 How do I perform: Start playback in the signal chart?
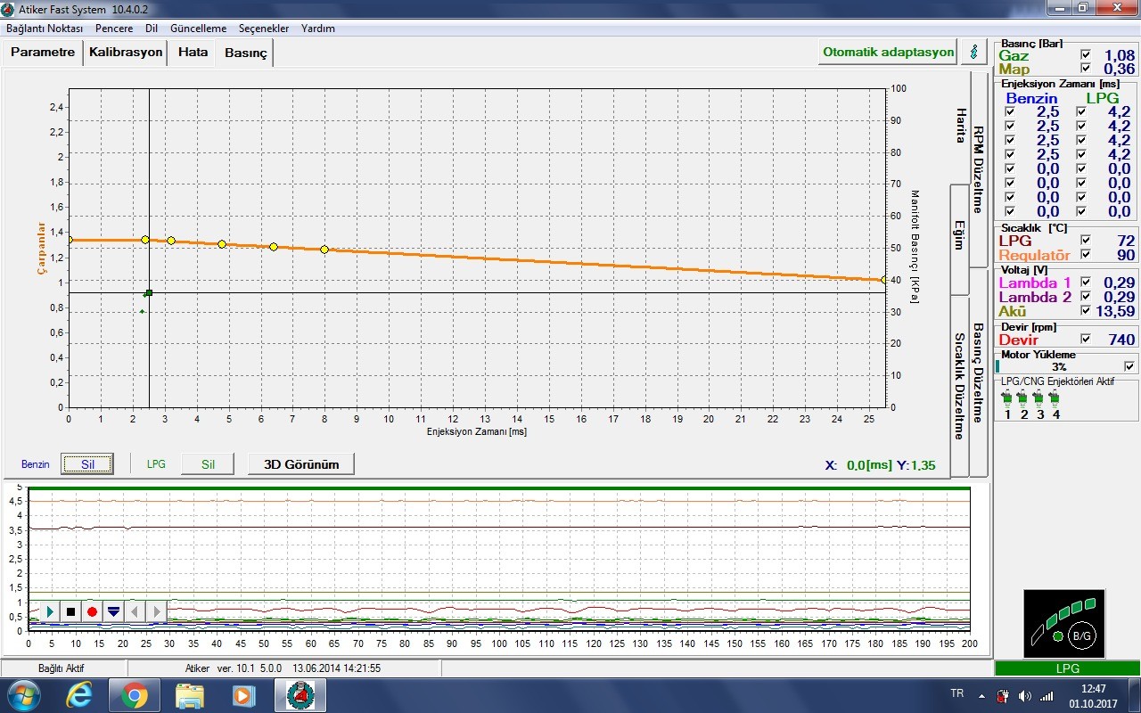click(50, 611)
